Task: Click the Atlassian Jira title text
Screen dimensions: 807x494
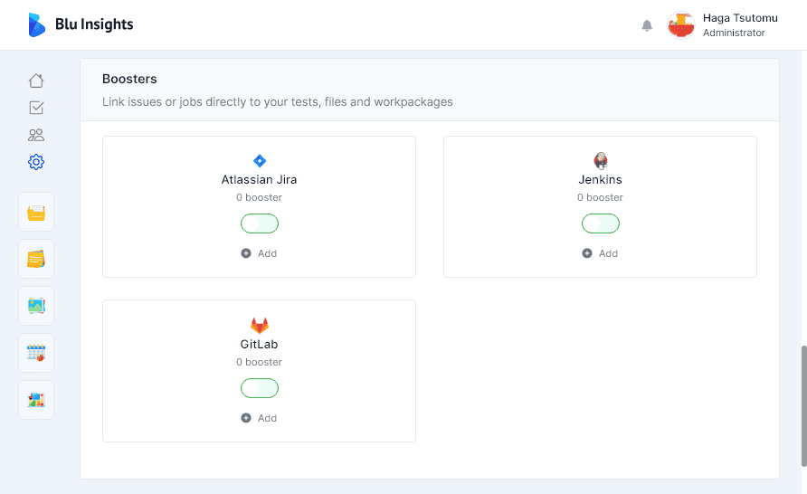Action: coord(260,179)
